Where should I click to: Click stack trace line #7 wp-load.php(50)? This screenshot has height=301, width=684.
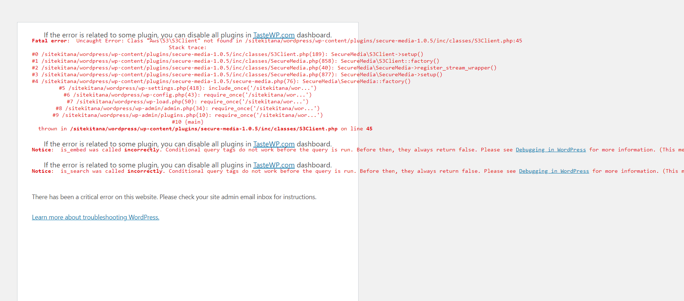pyautogui.click(x=188, y=102)
